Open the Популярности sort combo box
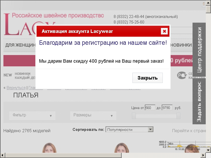 [130, 130]
